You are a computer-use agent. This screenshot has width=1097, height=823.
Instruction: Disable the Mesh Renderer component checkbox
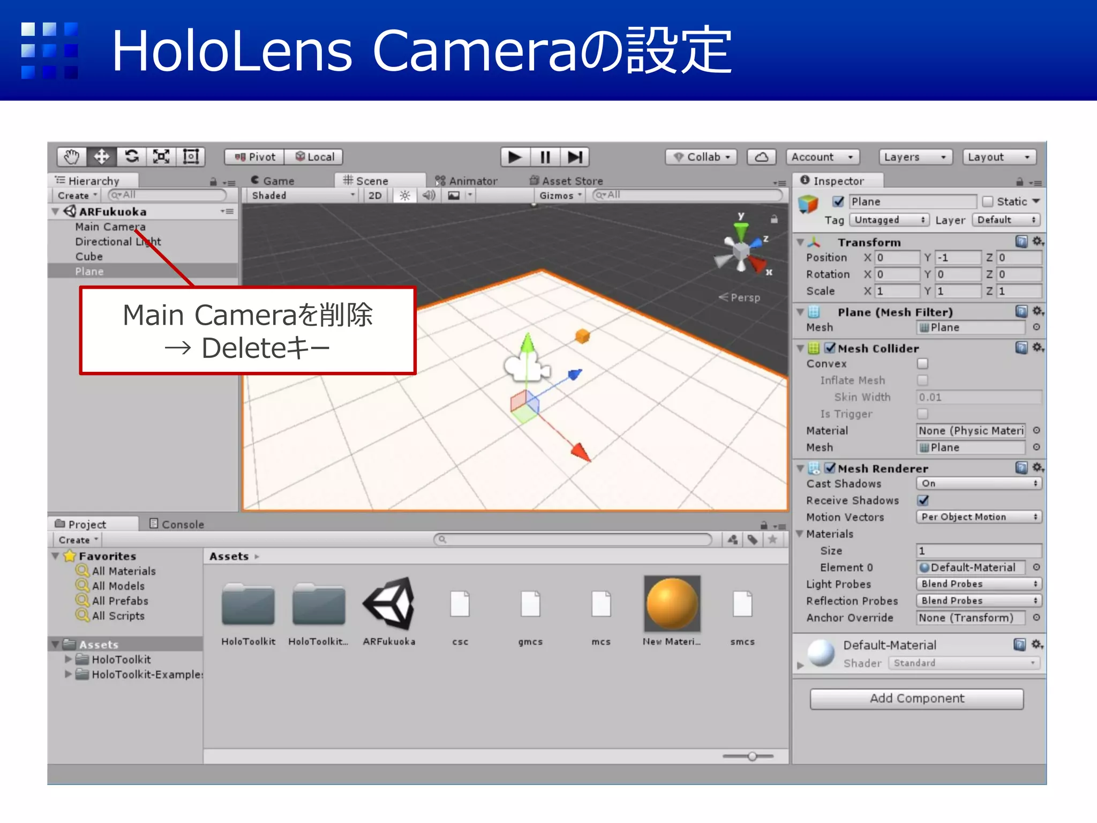point(830,468)
